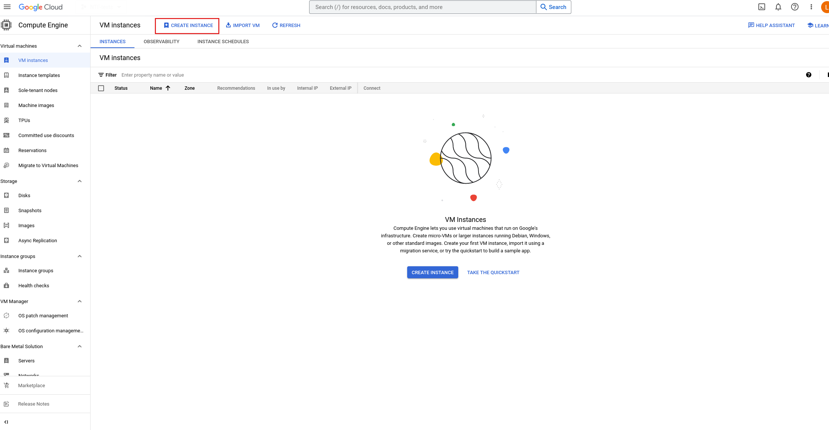The image size is (829, 430).
Task: Open the notifications bell
Action: click(x=778, y=7)
